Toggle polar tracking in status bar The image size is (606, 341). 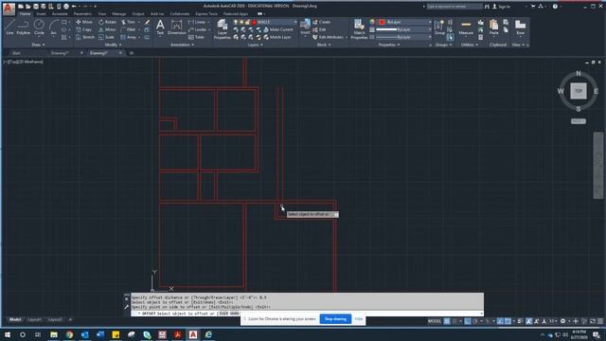click(x=475, y=321)
